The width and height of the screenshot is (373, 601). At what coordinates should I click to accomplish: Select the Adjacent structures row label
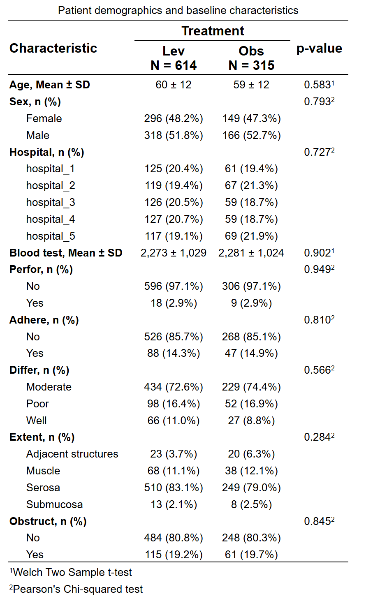pyautogui.click(x=72, y=454)
